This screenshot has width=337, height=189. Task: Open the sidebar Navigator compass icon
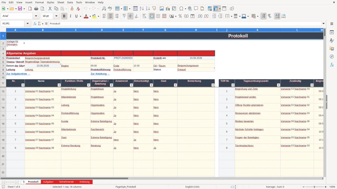click(x=332, y=57)
